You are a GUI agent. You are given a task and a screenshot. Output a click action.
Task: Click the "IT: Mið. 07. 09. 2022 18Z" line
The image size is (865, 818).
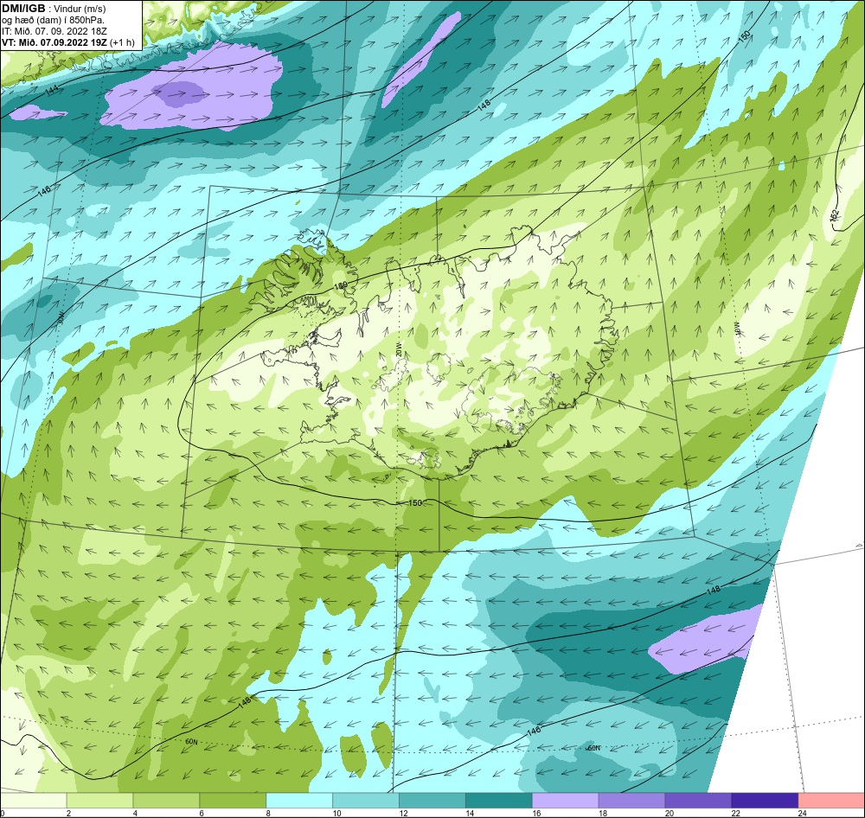[54, 31]
